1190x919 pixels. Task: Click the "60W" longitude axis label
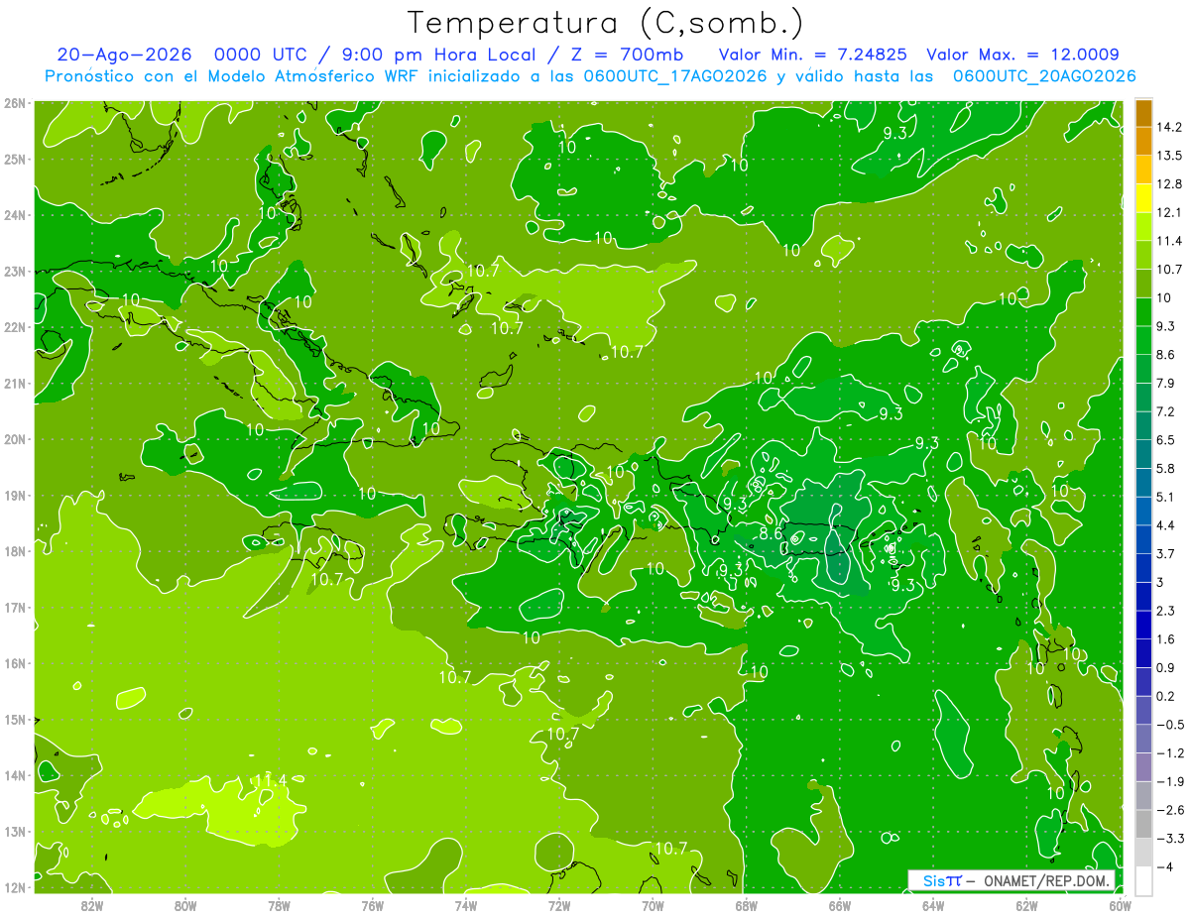tap(1121, 905)
